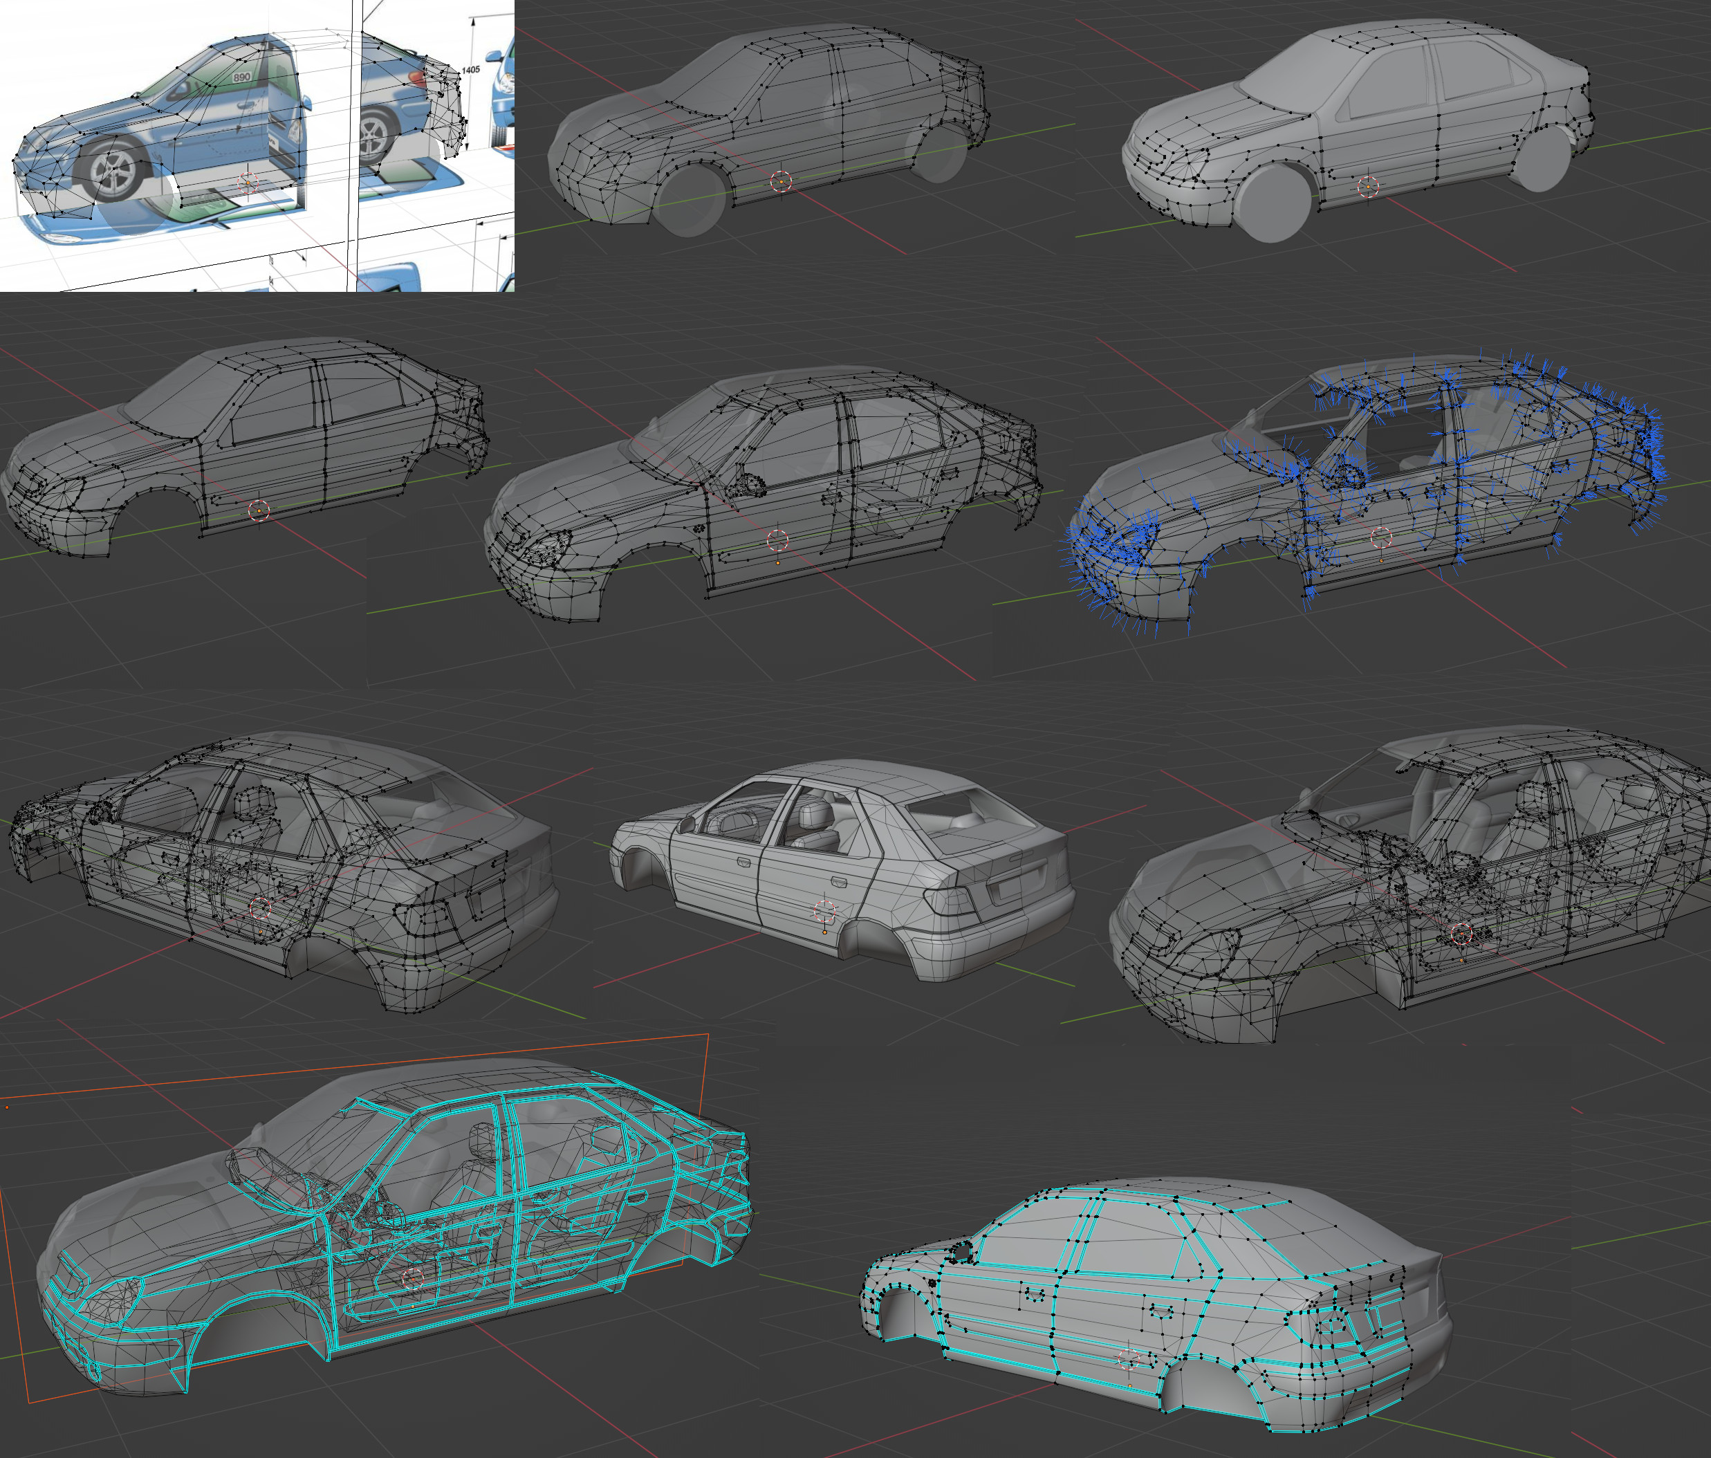Click the 890 label on blueprint car window

[x=241, y=77]
